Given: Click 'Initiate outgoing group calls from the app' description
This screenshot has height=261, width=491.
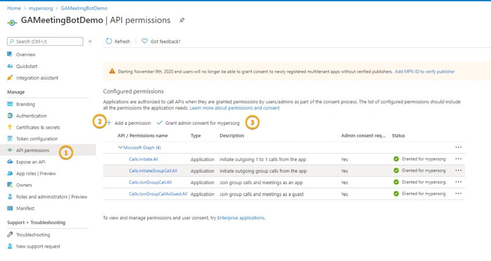Looking at the screenshot, I should (263, 171).
